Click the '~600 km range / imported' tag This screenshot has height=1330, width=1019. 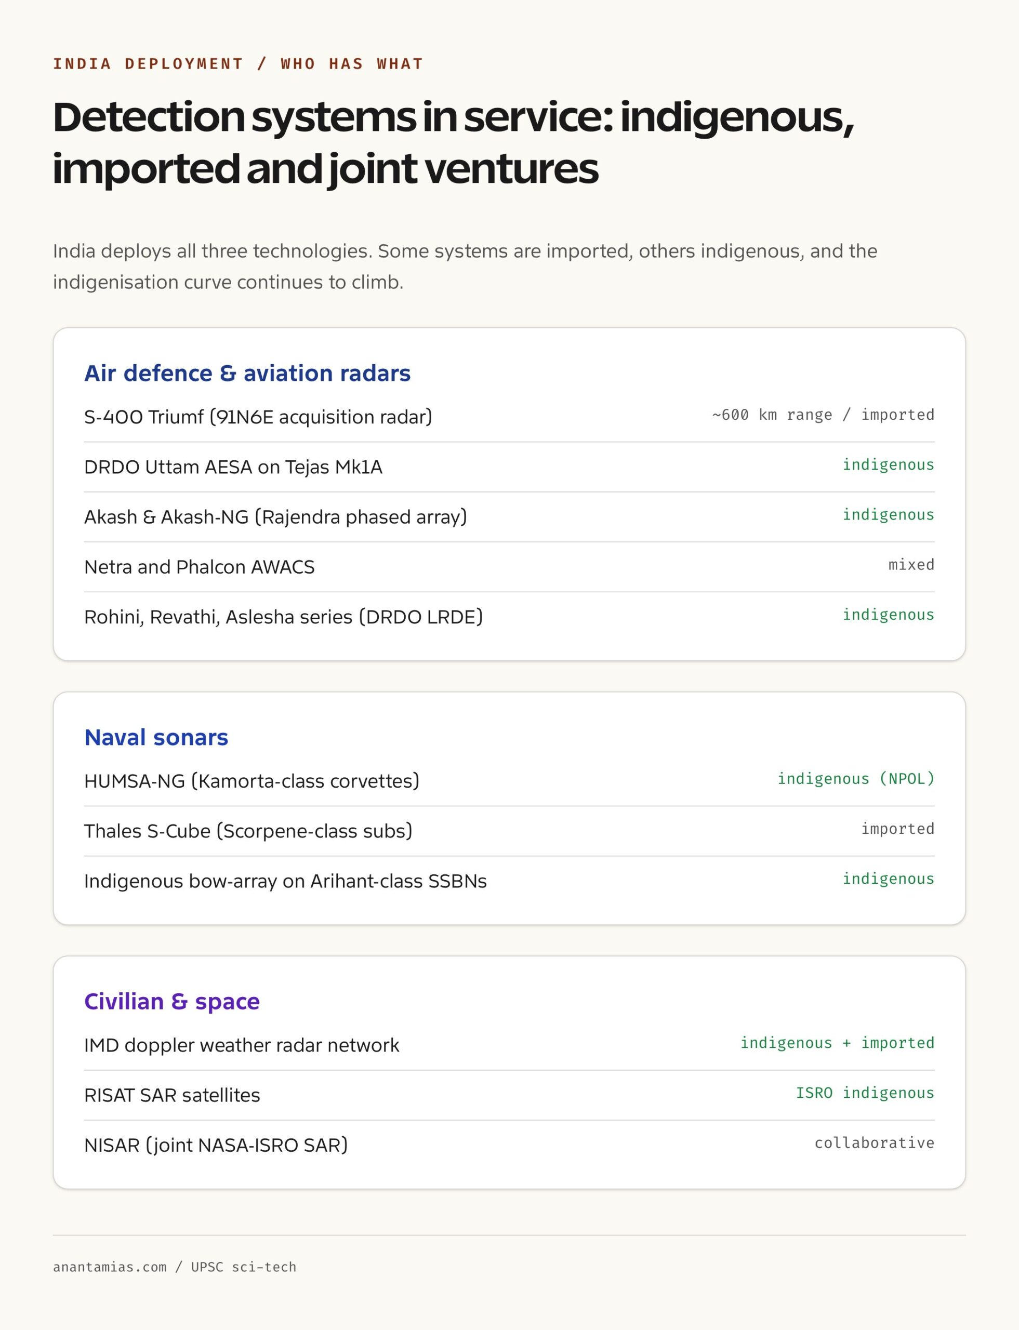click(823, 415)
